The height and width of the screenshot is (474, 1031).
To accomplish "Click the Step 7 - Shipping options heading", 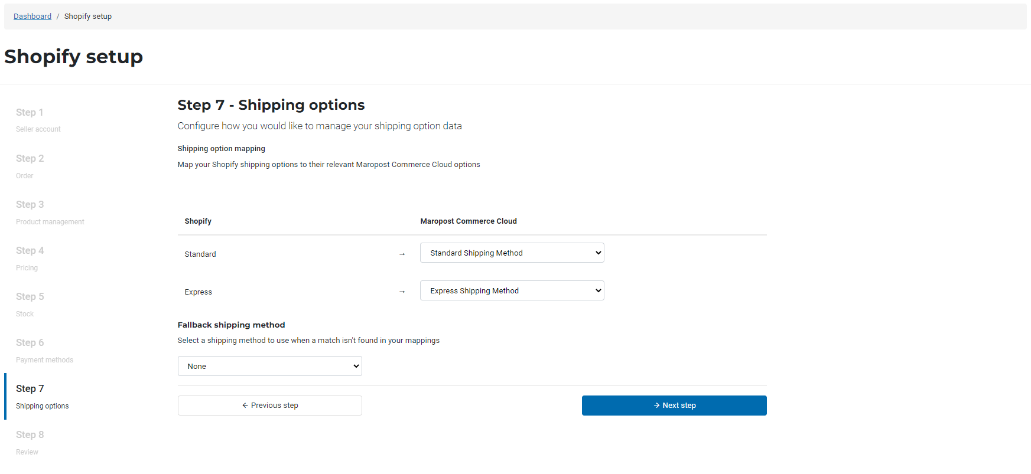I will click(271, 105).
